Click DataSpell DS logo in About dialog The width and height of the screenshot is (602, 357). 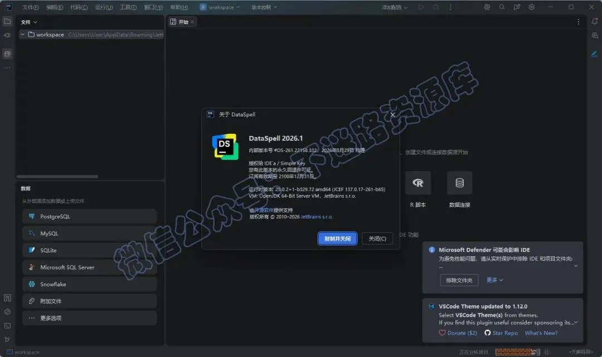[225, 146]
